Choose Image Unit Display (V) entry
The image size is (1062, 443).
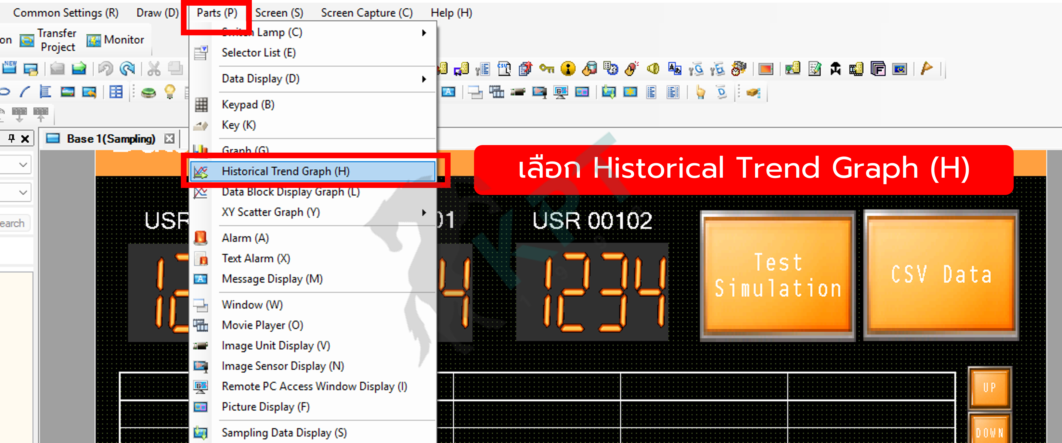coord(313,346)
